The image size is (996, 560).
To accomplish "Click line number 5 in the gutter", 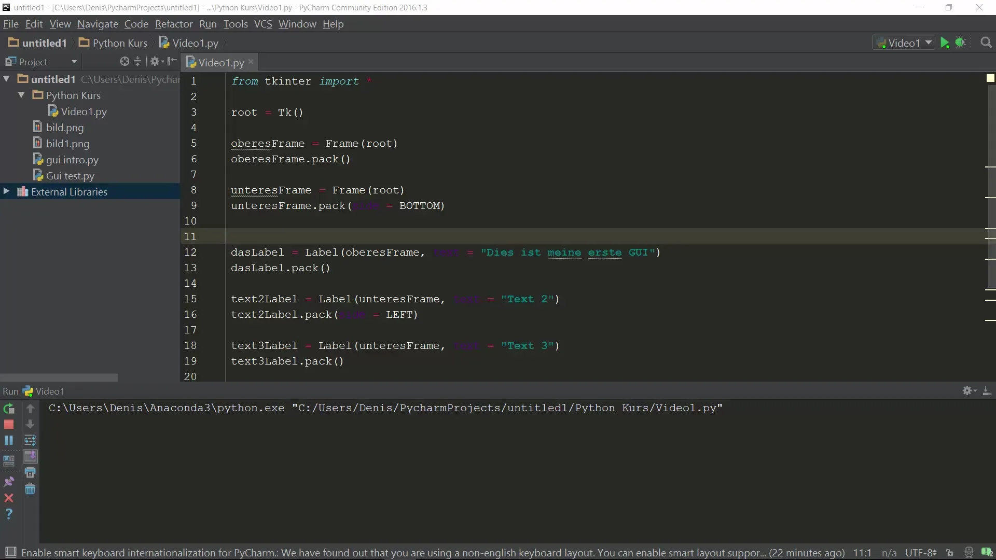I will click(x=193, y=143).
